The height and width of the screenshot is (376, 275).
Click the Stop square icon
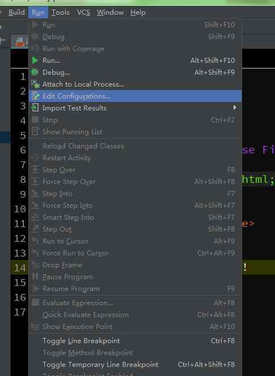[x=35, y=119]
